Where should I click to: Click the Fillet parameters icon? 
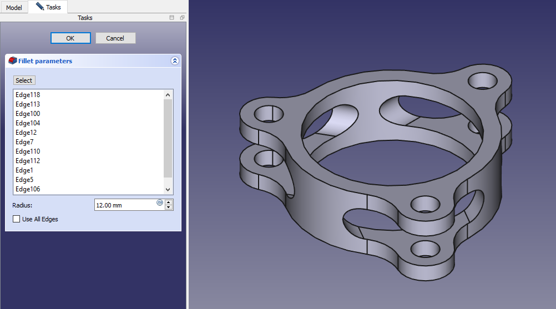coord(13,61)
